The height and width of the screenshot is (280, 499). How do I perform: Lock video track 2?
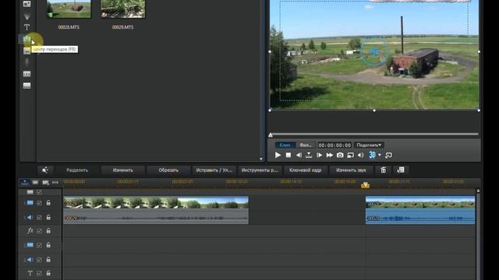(x=48, y=245)
